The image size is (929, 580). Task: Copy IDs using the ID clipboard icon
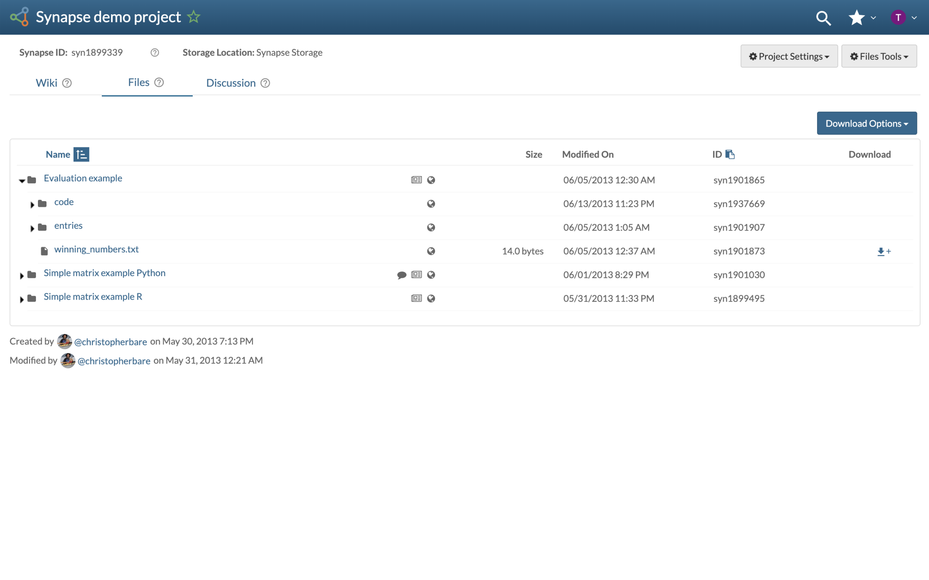tap(730, 154)
